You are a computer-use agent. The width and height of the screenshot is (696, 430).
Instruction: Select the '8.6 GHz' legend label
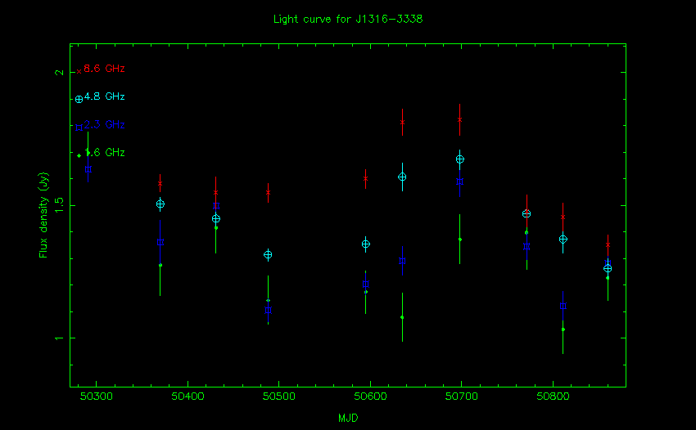(x=104, y=69)
